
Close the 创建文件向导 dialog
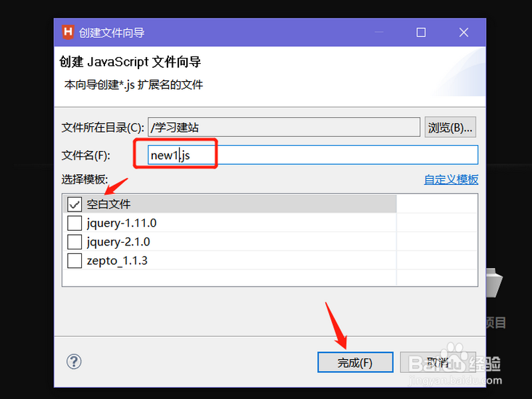coord(464,32)
